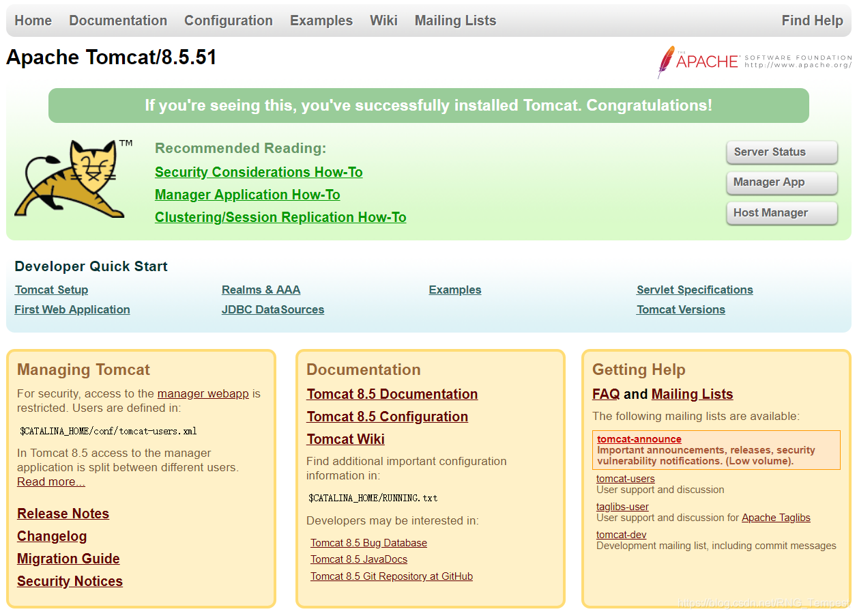Screen dimensions: 857x616
Task: Open Realms & AAA link
Action: pyautogui.click(x=261, y=290)
